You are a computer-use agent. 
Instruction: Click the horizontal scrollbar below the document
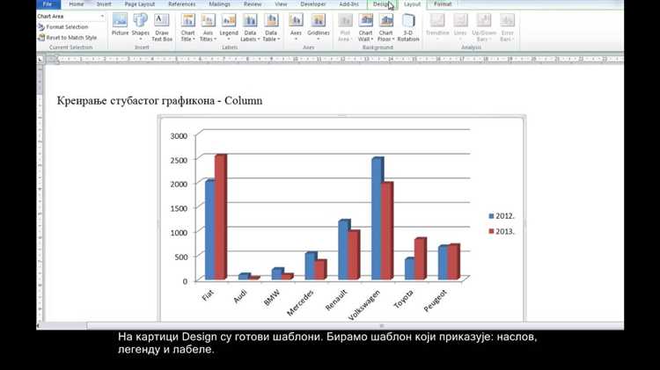tap(330, 326)
